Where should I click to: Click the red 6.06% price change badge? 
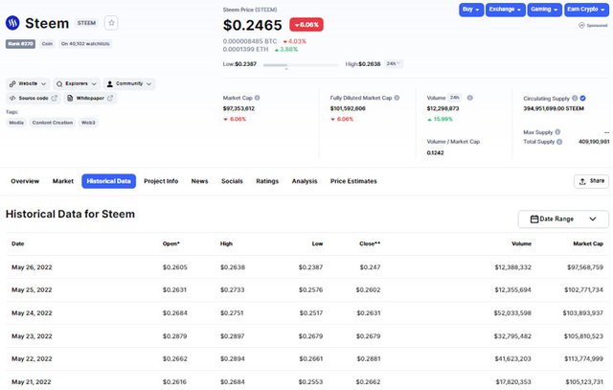(x=306, y=25)
